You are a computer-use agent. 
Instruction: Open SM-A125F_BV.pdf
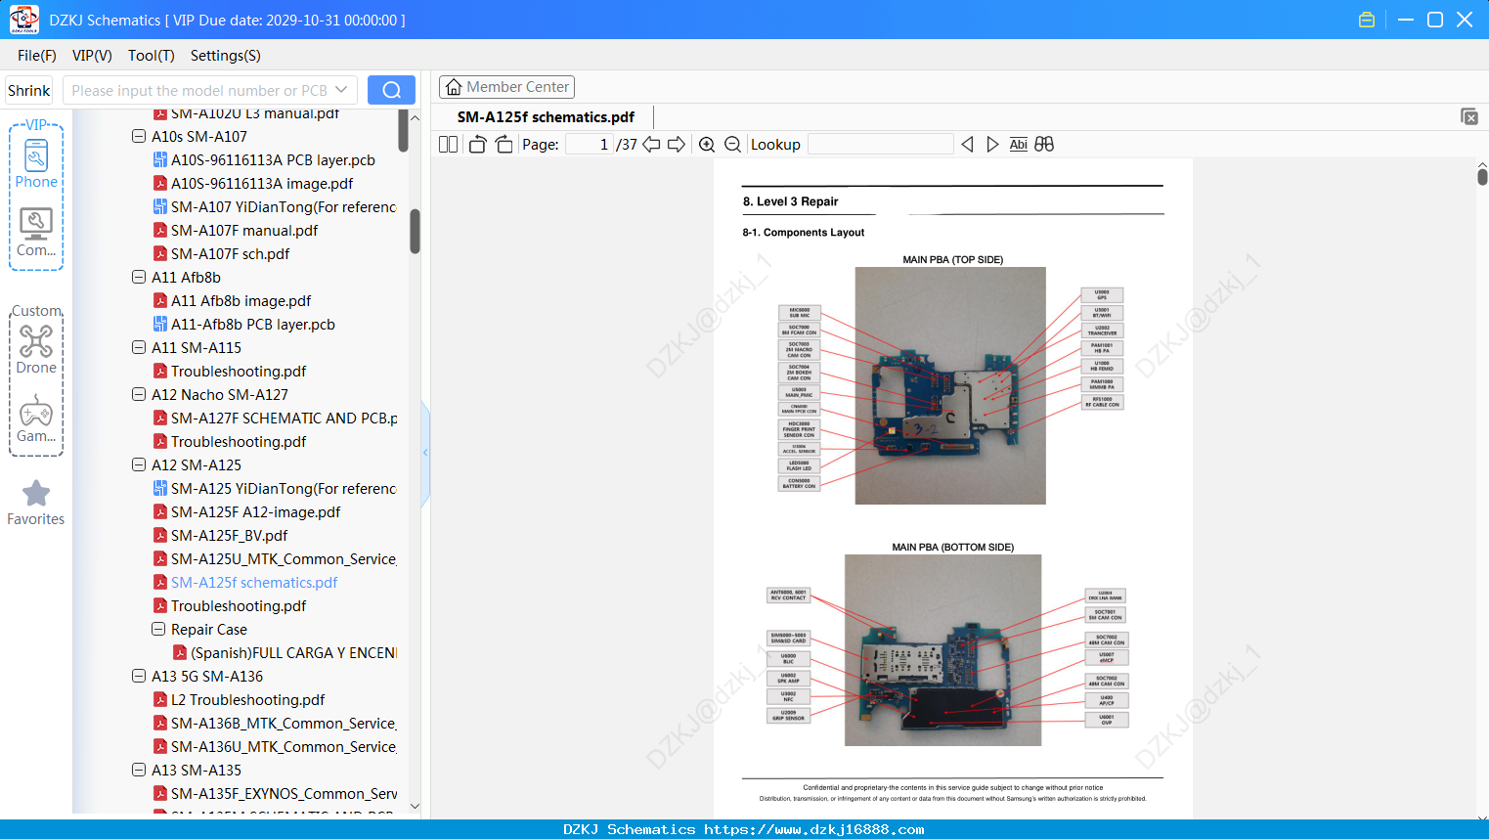tap(230, 536)
